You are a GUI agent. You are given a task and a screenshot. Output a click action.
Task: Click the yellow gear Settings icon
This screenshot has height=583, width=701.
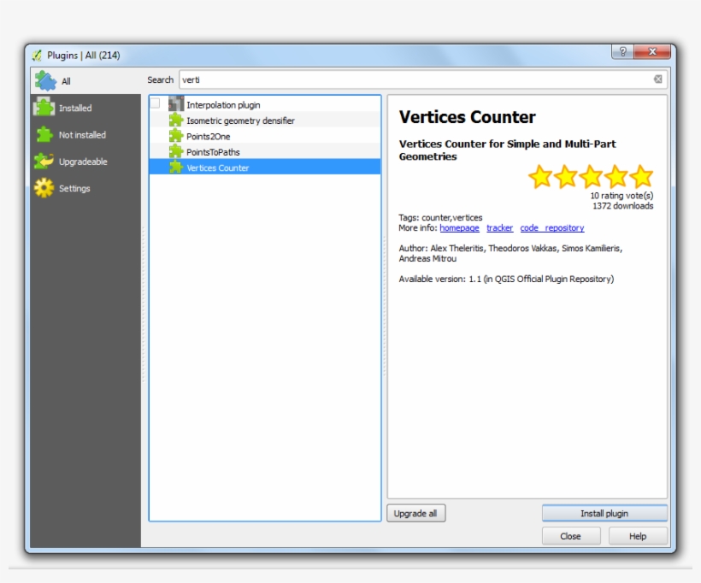click(x=44, y=188)
